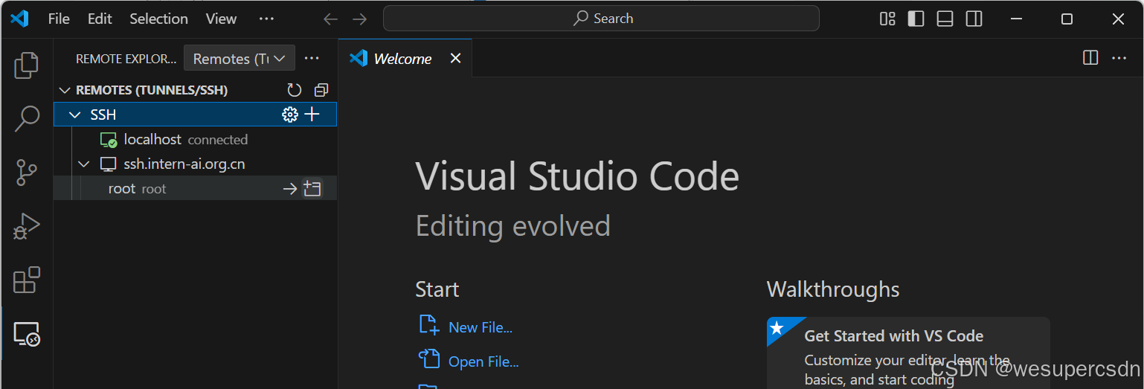This screenshot has width=1144, height=389.
Task: Open the Extensions view
Action: 27,280
